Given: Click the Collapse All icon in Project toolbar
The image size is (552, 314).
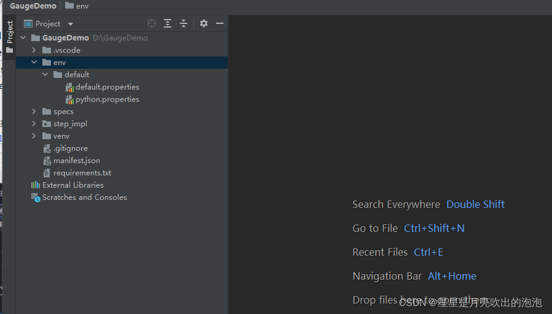Looking at the screenshot, I should [x=184, y=23].
